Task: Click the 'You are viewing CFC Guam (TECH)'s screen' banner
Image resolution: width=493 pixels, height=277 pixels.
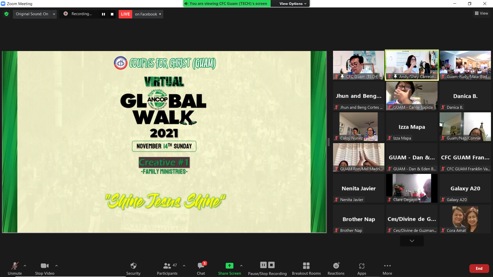Action: pos(227,4)
